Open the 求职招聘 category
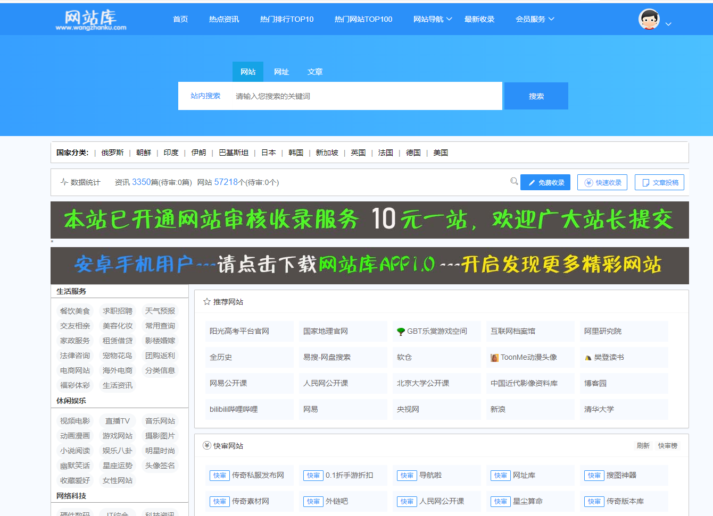The height and width of the screenshot is (516, 713). [118, 311]
